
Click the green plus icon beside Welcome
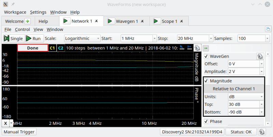28,21
